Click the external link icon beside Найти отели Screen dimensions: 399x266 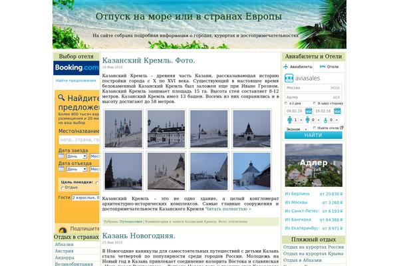[x=342, y=128]
